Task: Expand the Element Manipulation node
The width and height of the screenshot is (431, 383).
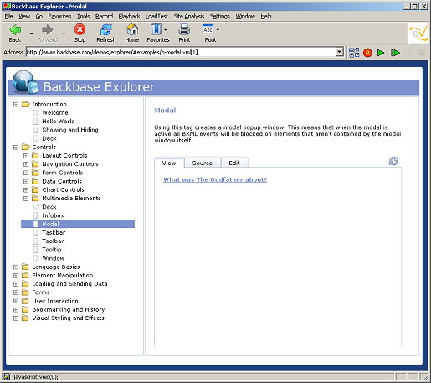Action: click(16, 276)
